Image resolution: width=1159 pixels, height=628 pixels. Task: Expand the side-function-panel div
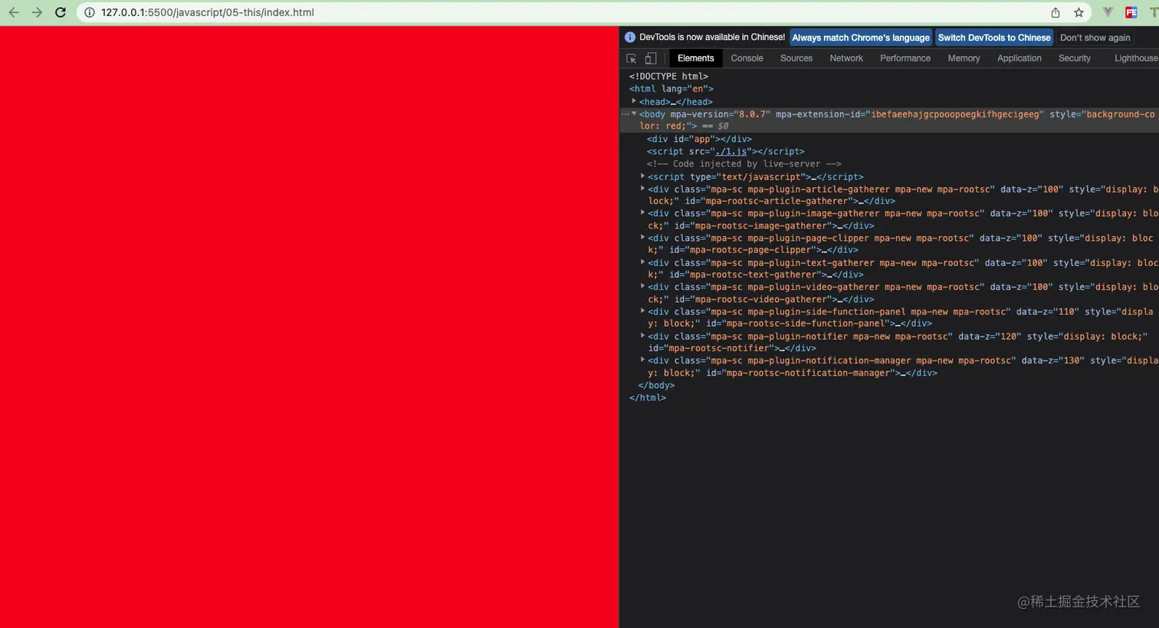coord(642,311)
